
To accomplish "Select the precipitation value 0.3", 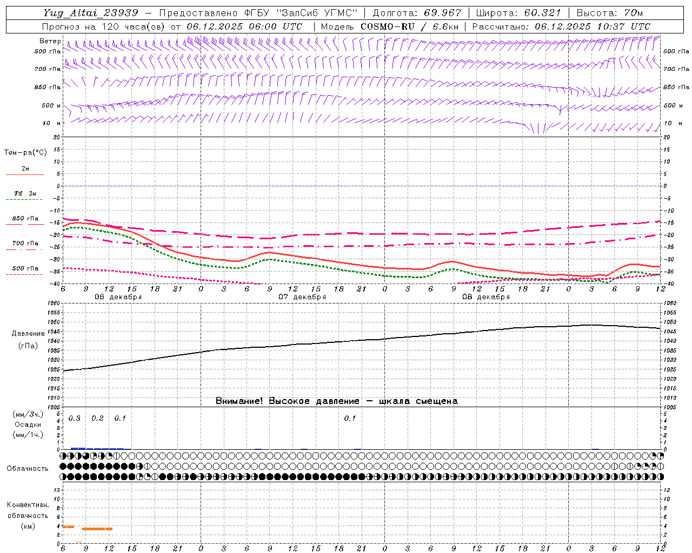I will (75, 419).
